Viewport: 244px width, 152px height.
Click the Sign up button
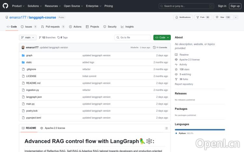pos(235,6)
